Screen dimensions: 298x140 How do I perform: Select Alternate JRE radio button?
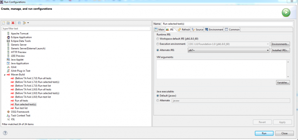158,50
